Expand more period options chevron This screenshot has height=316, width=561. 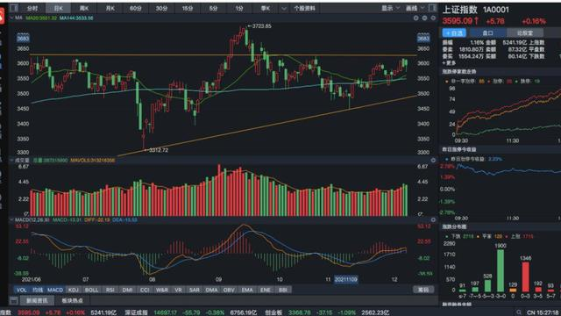point(284,8)
